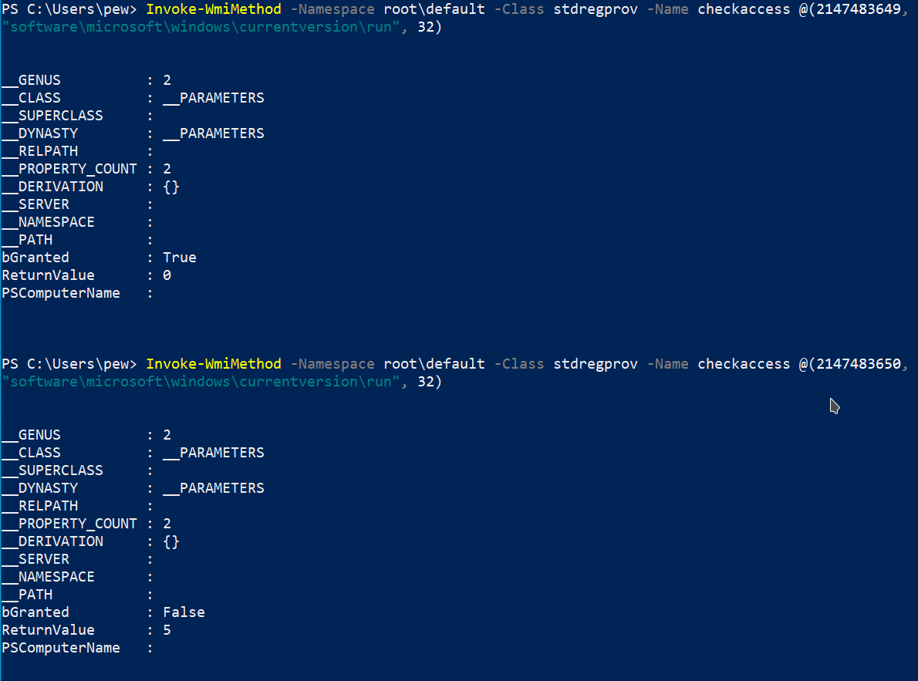Click the 2147483650 hive value in second command
Screen dimensions: 918x681
tap(859, 364)
